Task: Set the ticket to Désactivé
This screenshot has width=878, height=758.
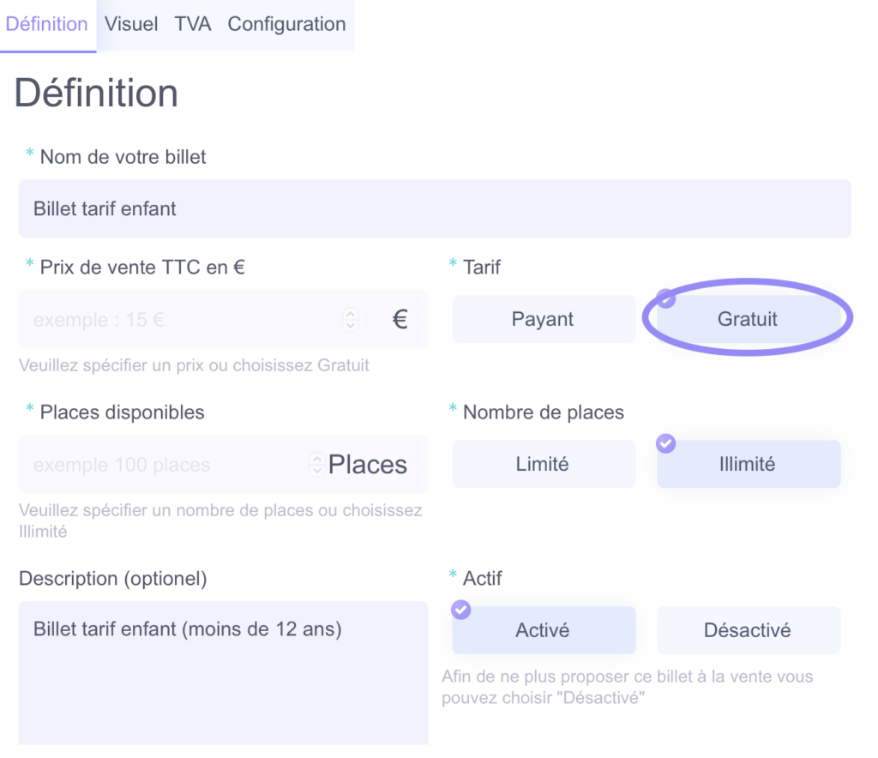Action: (748, 630)
